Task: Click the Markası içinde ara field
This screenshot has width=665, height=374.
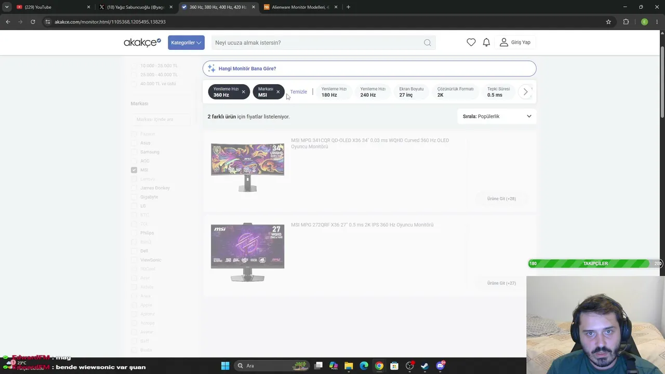Action: [x=160, y=119]
